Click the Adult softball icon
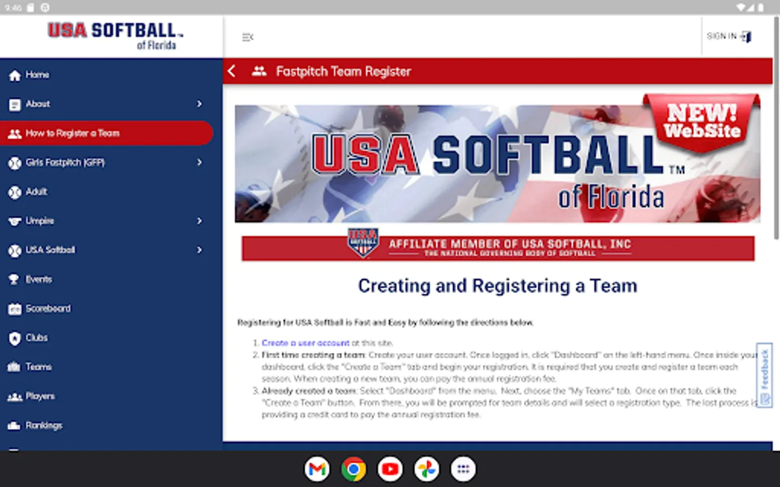This screenshot has width=780, height=487. click(15, 192)
